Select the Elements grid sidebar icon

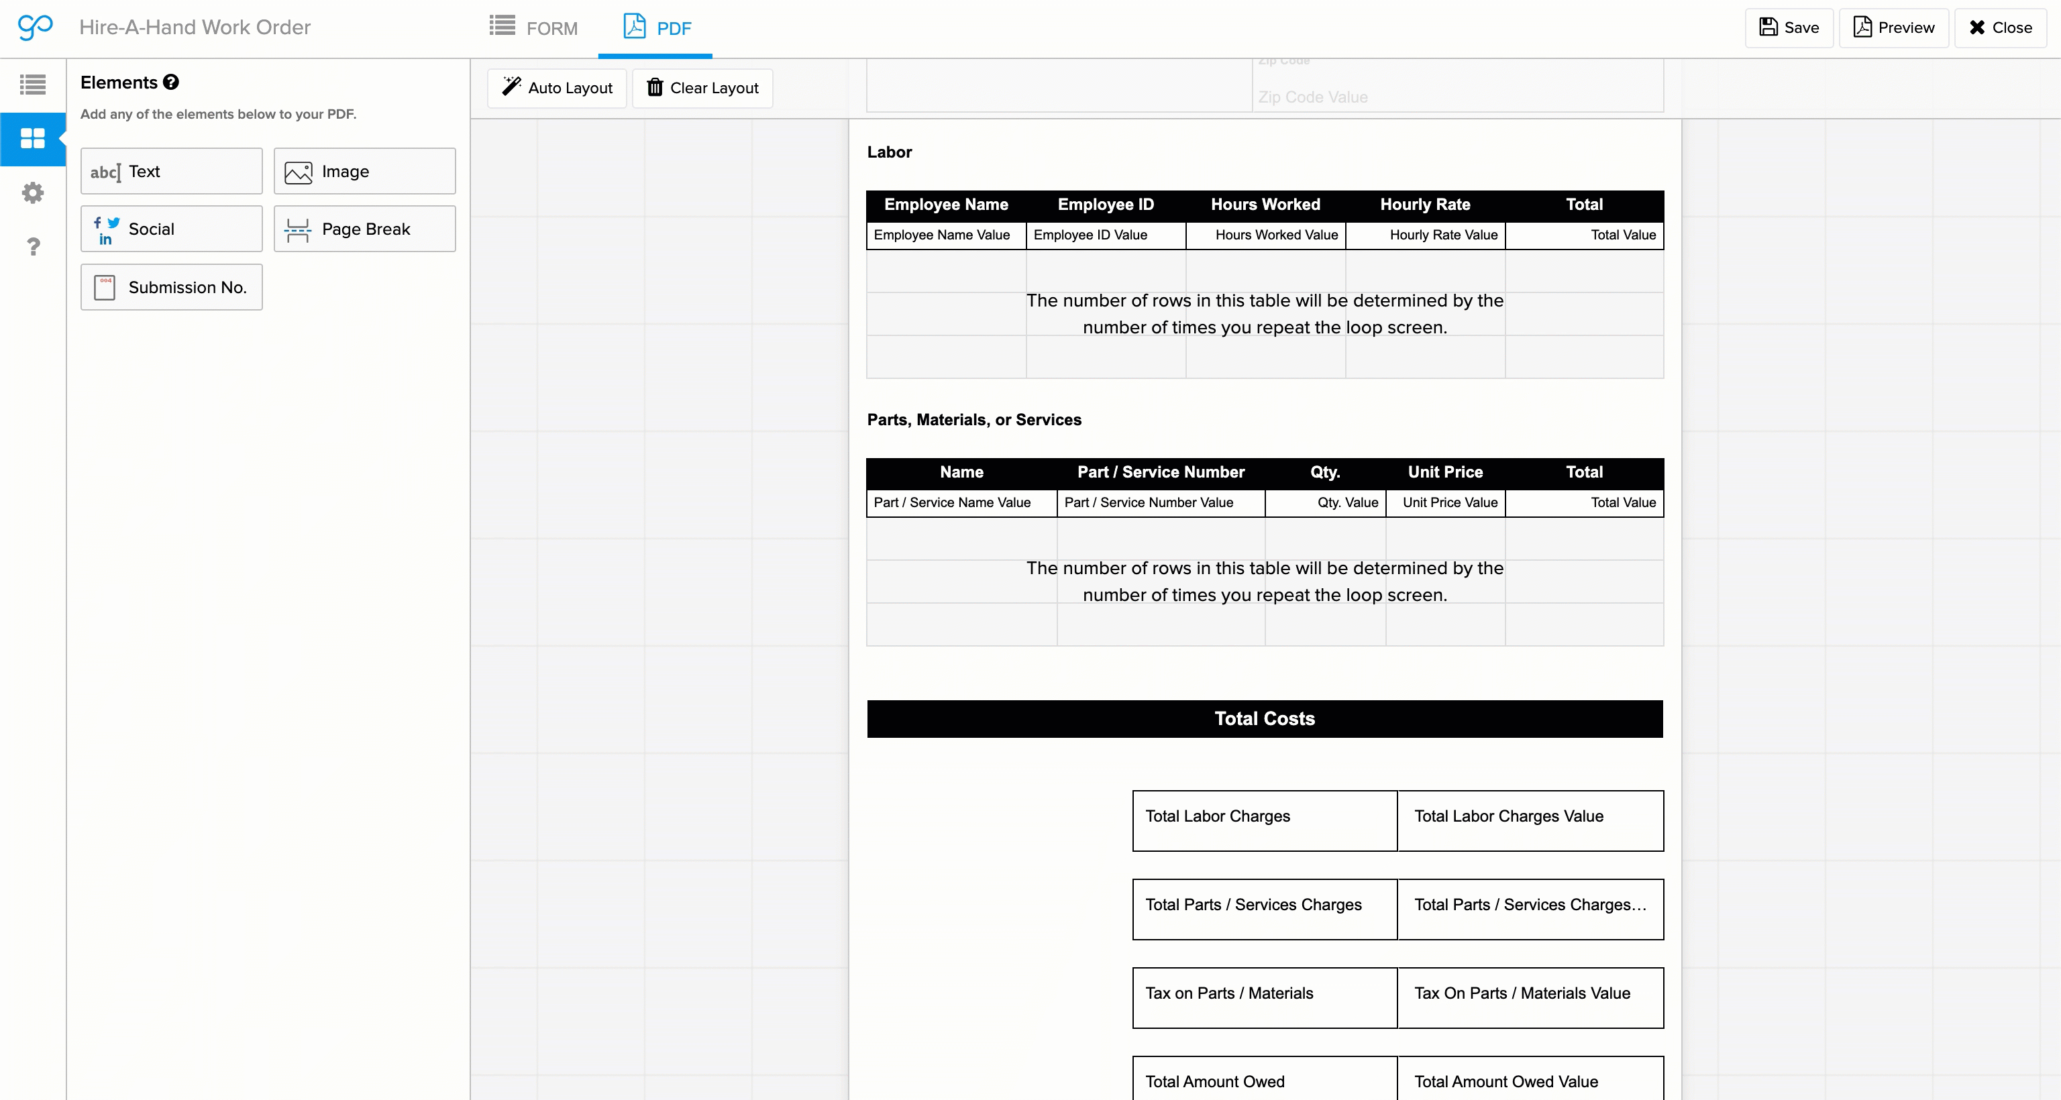tap(33, 138)
